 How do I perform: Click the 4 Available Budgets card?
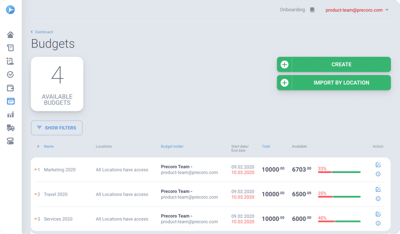57,84
